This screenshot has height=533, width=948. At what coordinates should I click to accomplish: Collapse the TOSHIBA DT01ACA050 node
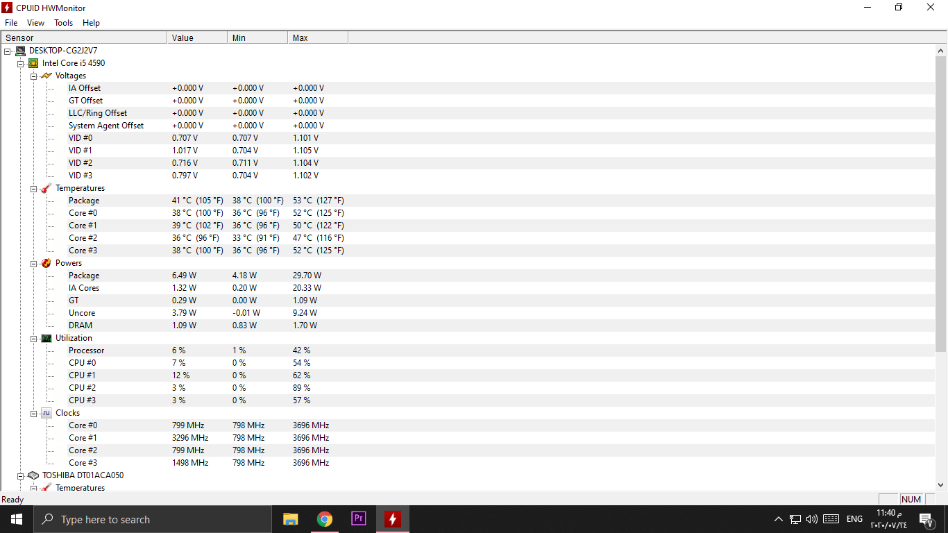coord(21,475)
